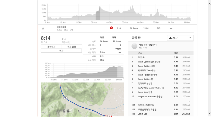Open athlete canyon lsr teamaero 구종선

click(150, 97)
